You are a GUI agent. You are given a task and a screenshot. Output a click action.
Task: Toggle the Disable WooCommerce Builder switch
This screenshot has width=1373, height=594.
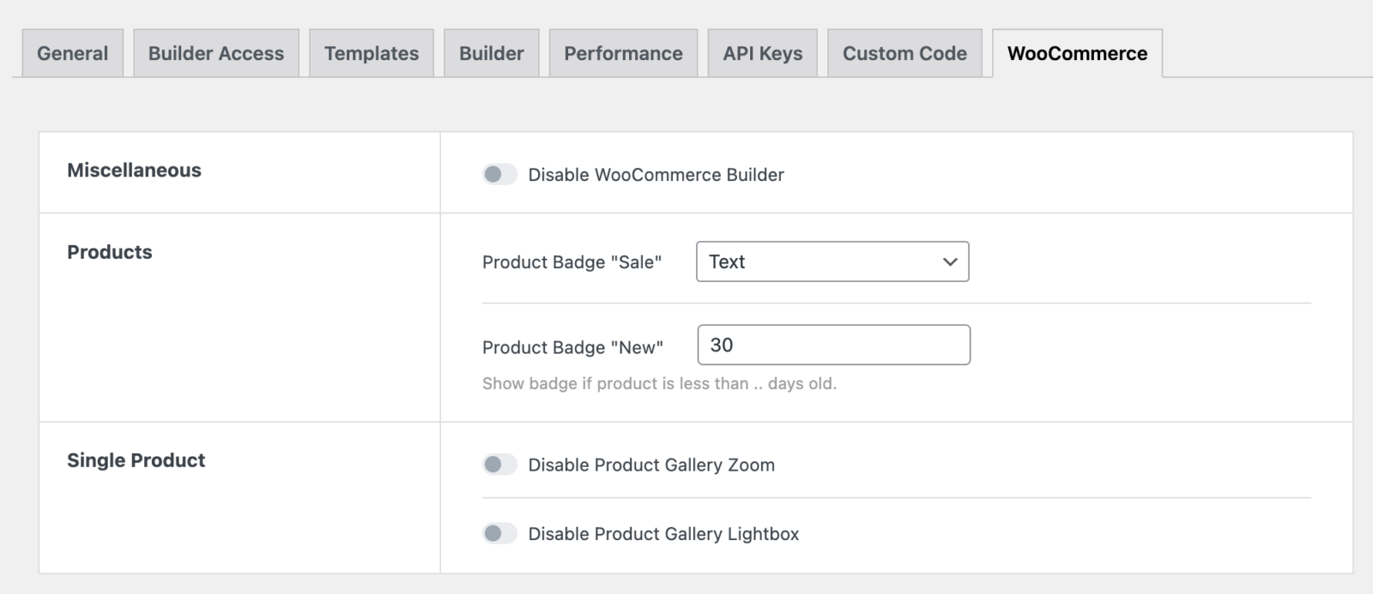499,175
